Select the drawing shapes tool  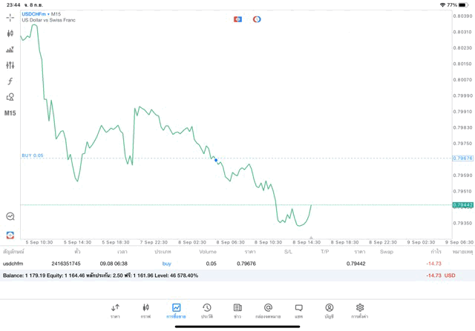[10, 97]
